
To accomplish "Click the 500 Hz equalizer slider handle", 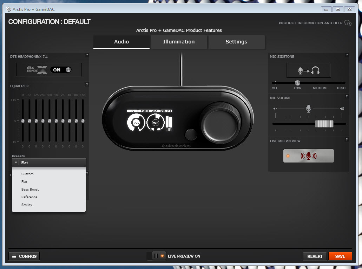I will point(50,121).
